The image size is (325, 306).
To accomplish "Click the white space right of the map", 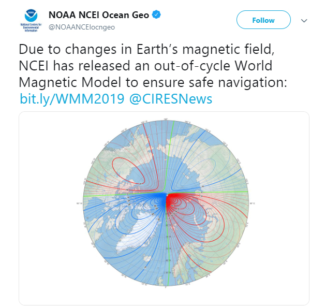I will click(279, 207).
